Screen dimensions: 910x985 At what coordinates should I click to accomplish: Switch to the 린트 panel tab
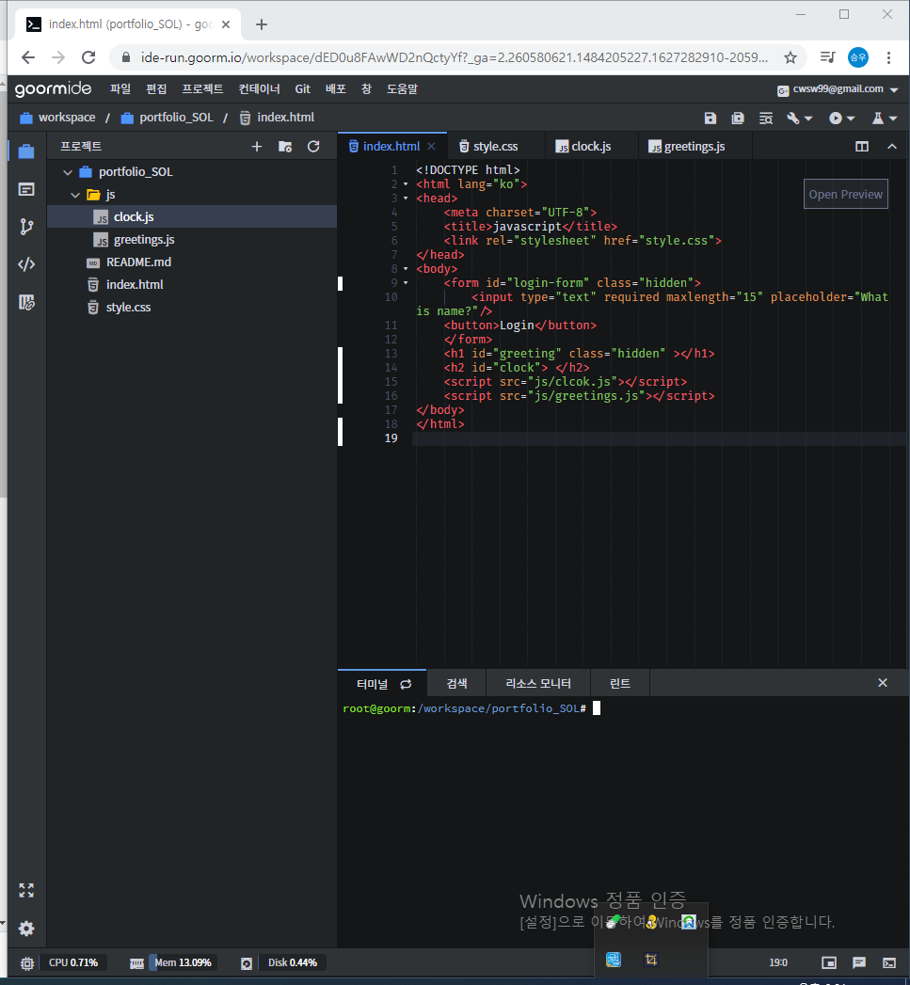[x=620, y=683]
